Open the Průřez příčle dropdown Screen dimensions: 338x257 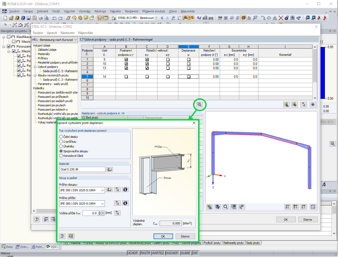click(x=103, y=204)
